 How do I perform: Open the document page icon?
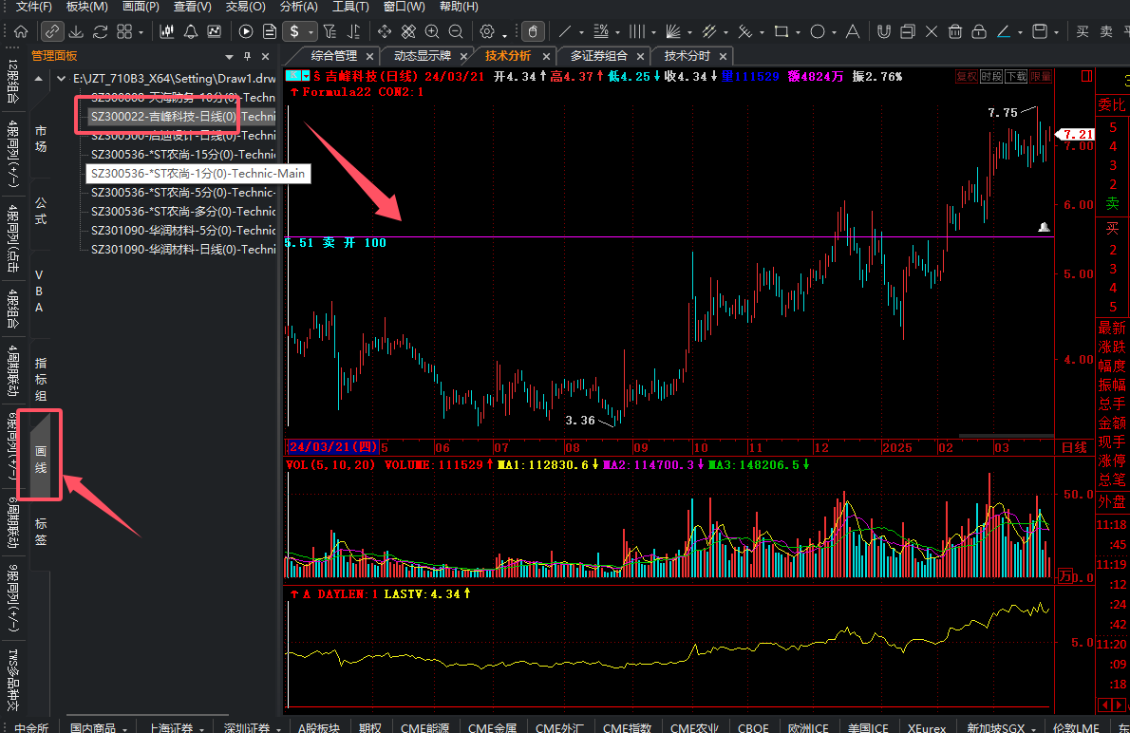pos(270,31)
